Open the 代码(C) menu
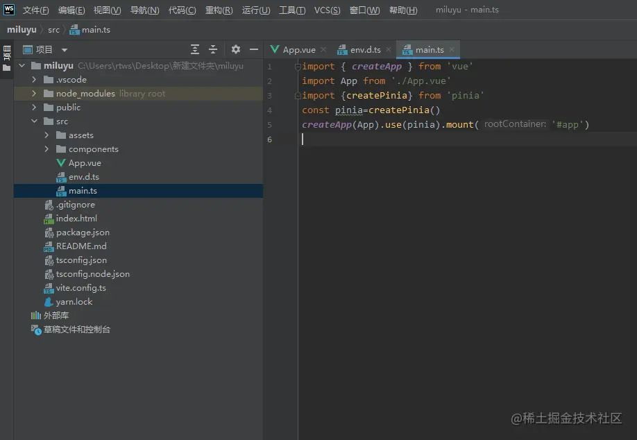 (x=182, y=10)
